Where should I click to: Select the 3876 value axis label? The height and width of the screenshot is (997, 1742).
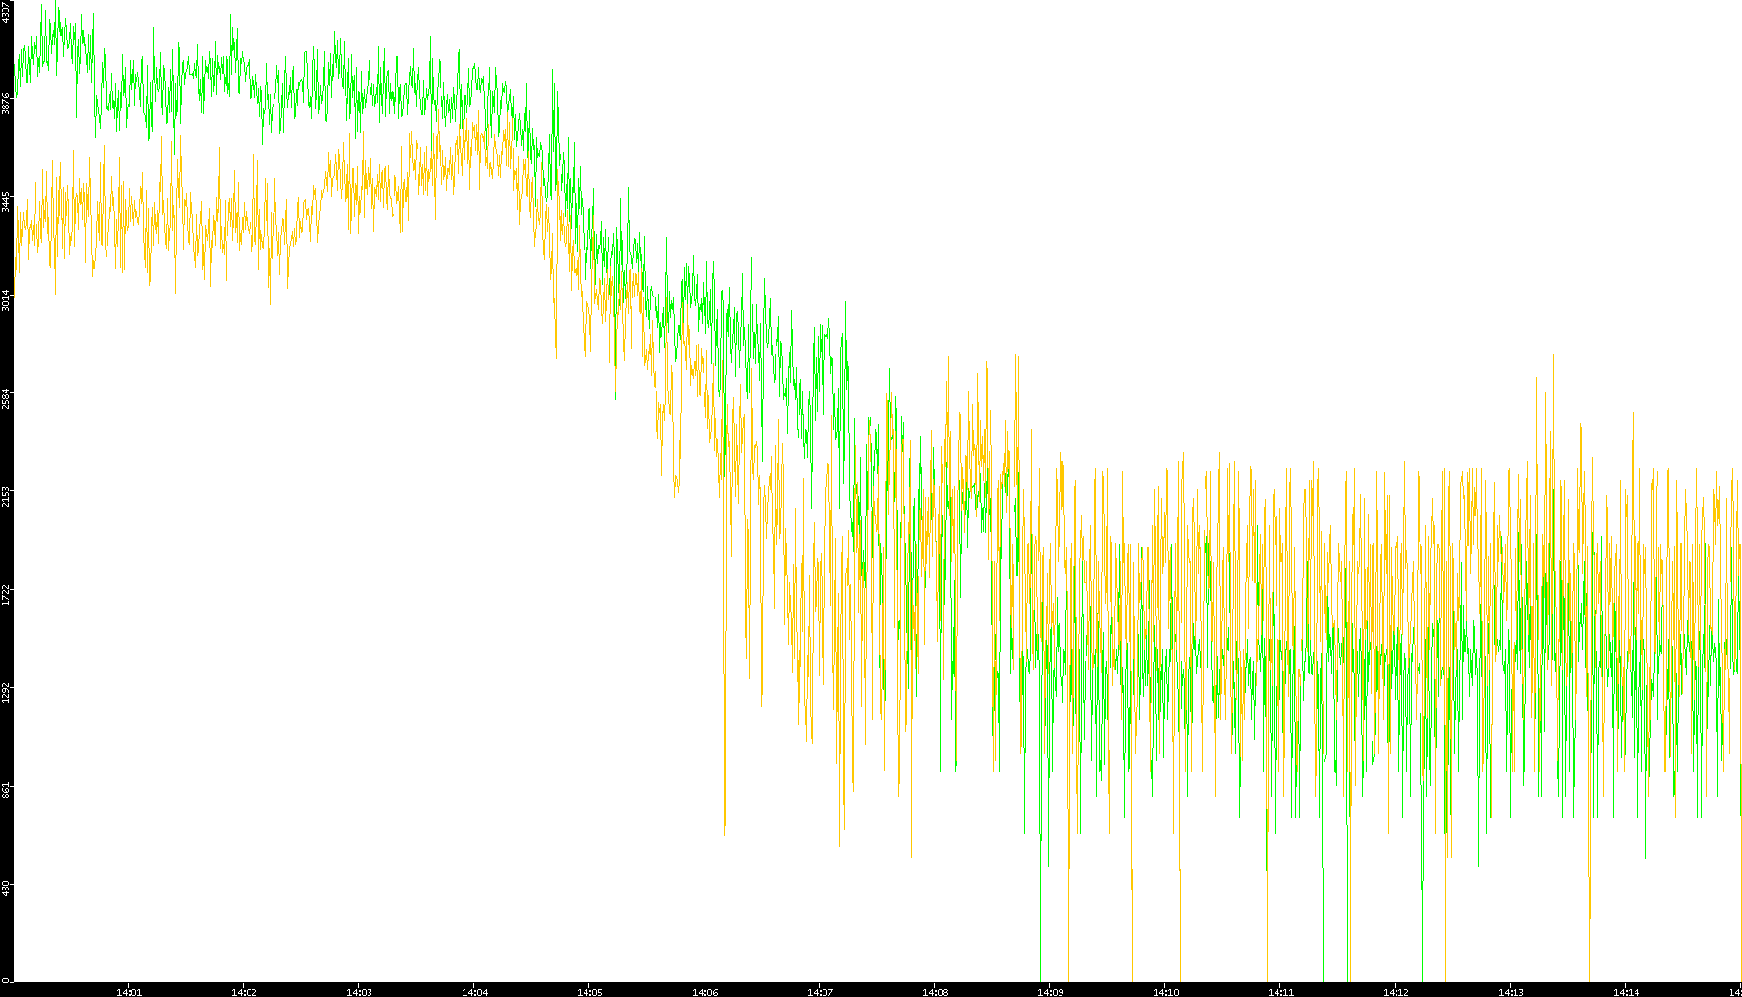coord(7,104)
